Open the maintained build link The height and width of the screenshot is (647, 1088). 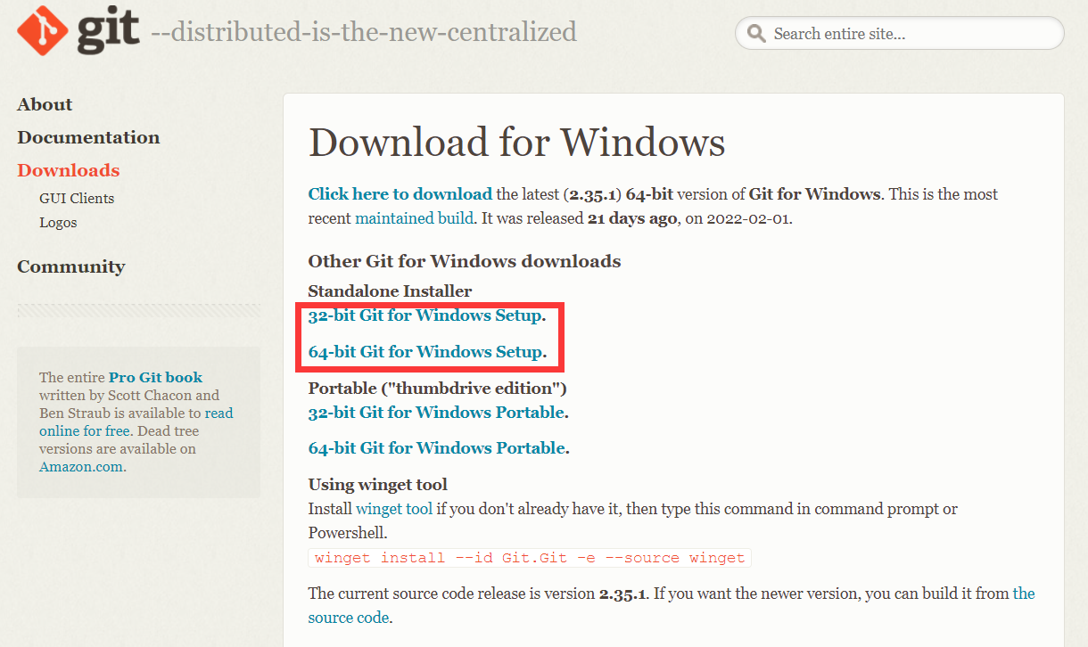pos(415,218)
